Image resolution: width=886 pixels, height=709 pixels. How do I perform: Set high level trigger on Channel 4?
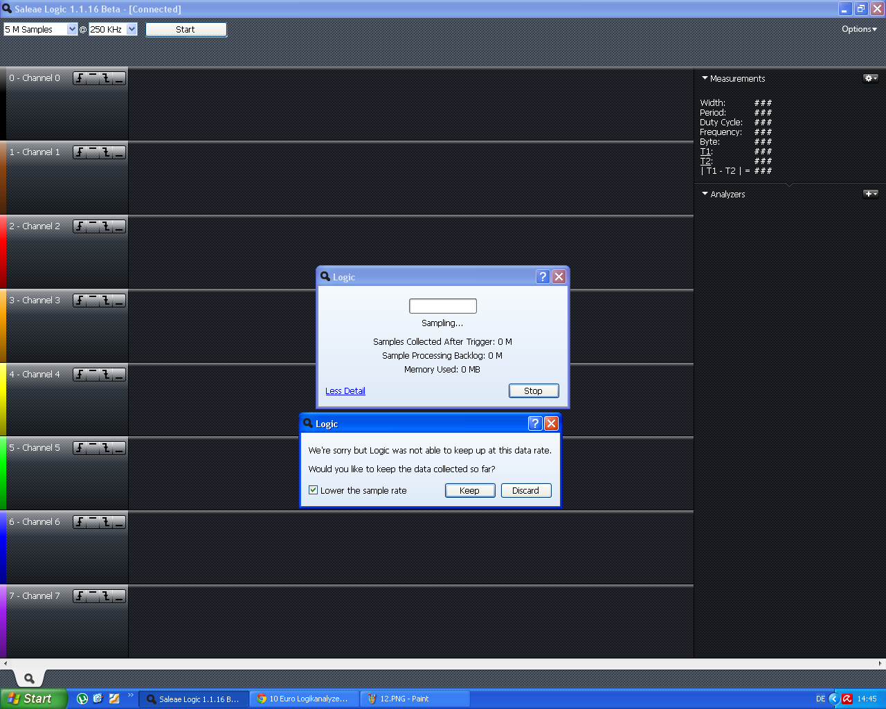(93, 375)
